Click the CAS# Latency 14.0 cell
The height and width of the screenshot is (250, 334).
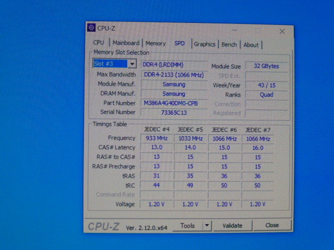pyautogui.click(x=190, y=147)
